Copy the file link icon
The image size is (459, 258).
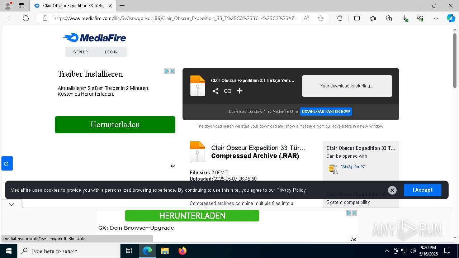point(228,91)
